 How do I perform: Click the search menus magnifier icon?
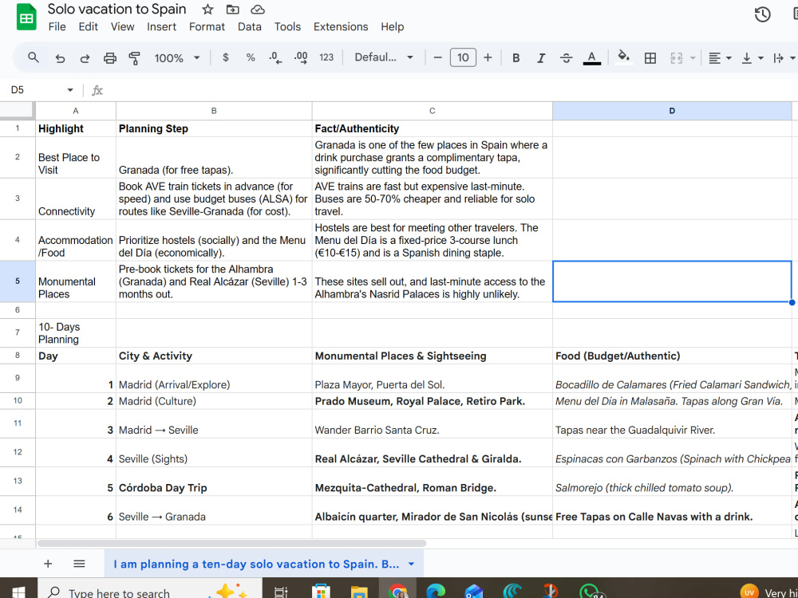pyautogui.click(x=33, y=57)
